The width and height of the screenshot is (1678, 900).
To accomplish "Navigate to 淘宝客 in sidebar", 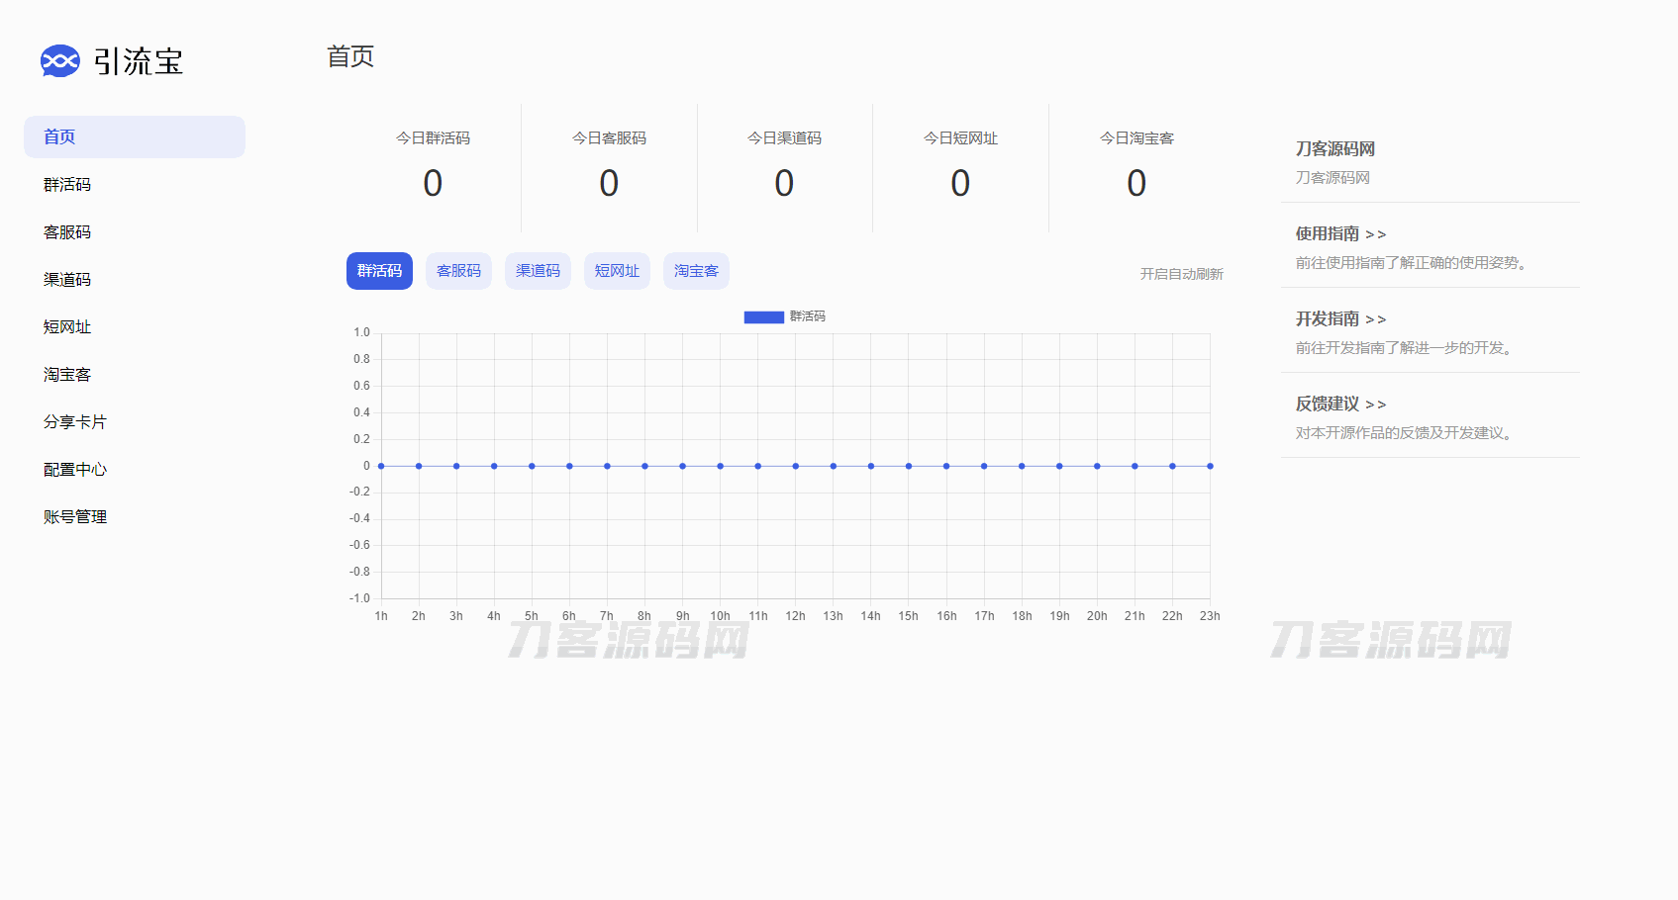I will pos(67,375).
